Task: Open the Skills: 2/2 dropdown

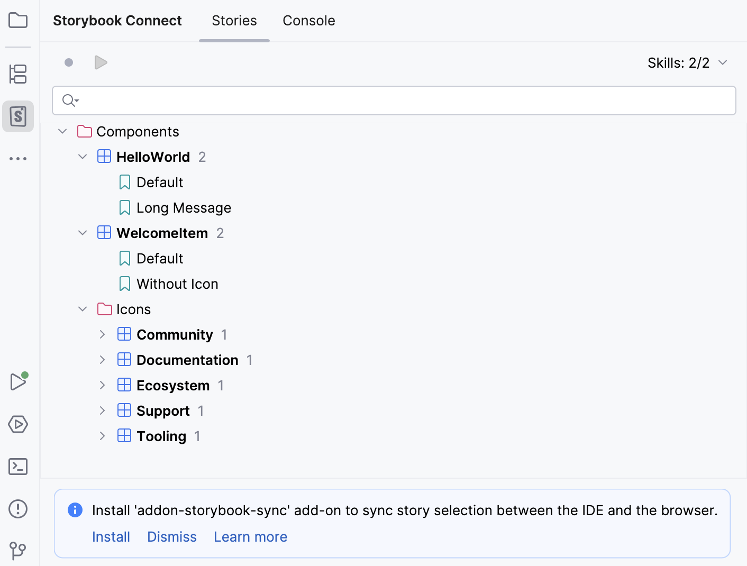Action: click(688, 63)
